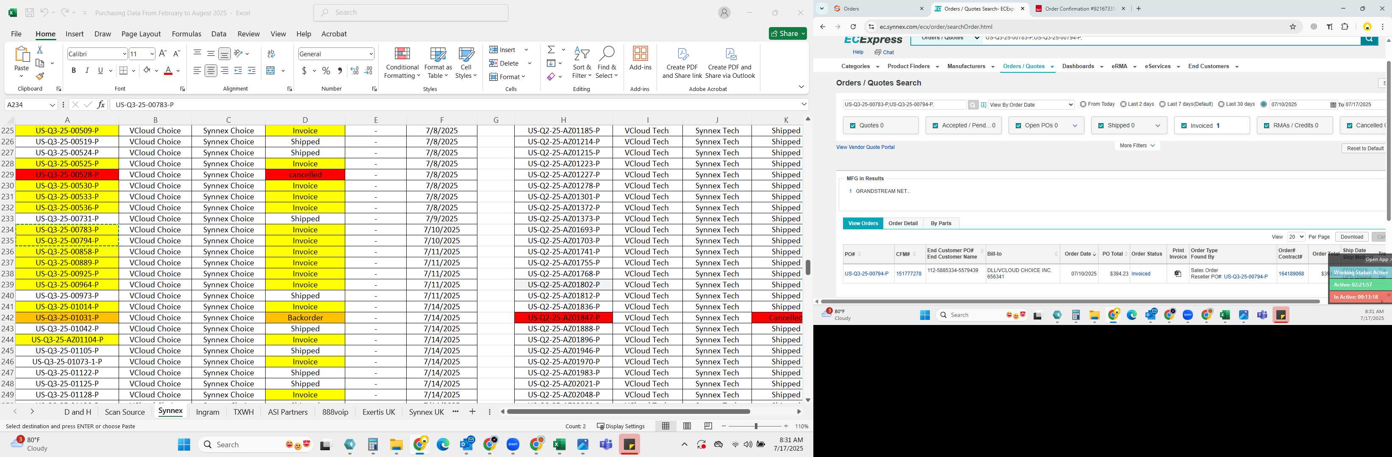Click the Excel zoom slider handle
The height and width of the screenshot is (457, 1392).
[x=755, y=426]
